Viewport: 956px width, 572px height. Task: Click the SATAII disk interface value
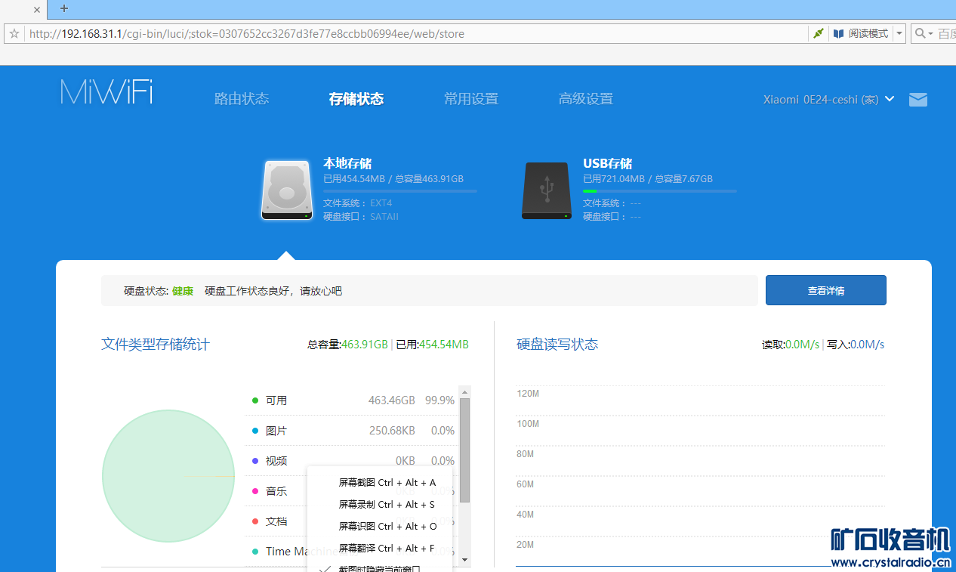(x=384, y=217)
